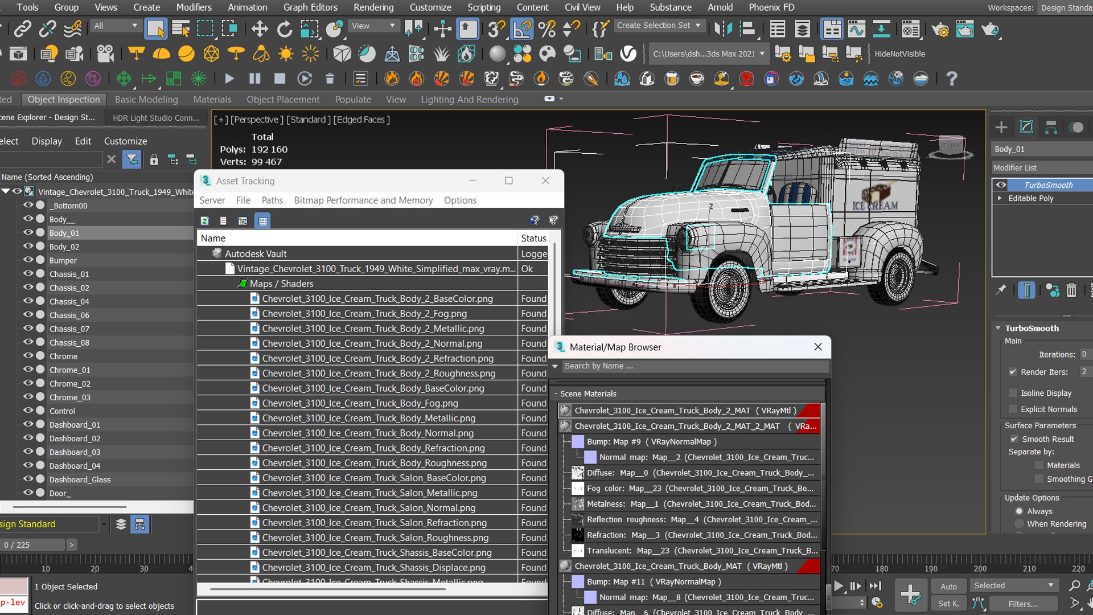Image resolution: width=1093 pixels, height=615 pixels.
Task: Click the Align tool icon
Action: click(747, 28)
